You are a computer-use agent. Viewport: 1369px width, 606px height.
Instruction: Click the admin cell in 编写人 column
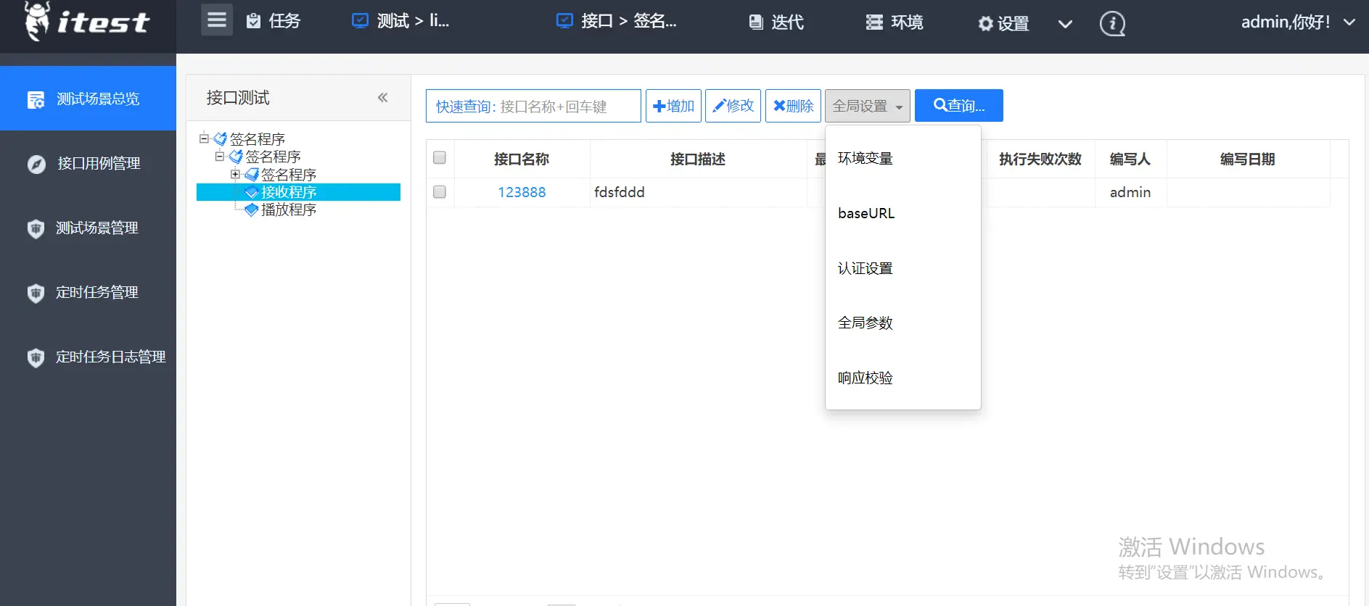click(x=1130, y=192)
